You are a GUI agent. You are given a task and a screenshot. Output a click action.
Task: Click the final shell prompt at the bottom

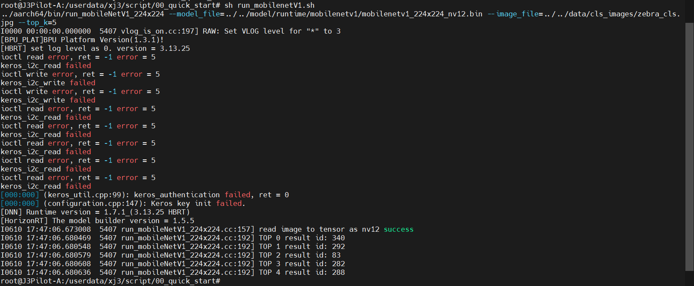[110, 281]
